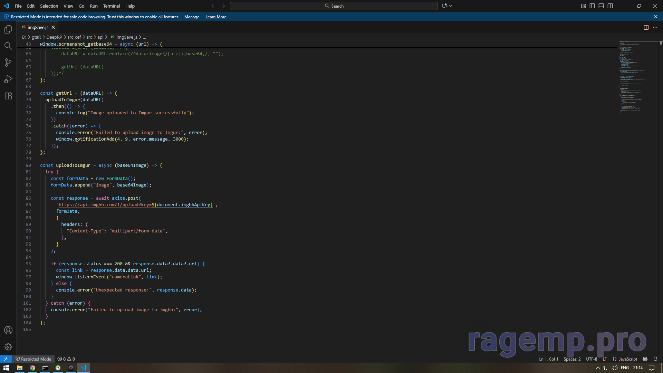Click the code minimap overview

pos(631,76)
